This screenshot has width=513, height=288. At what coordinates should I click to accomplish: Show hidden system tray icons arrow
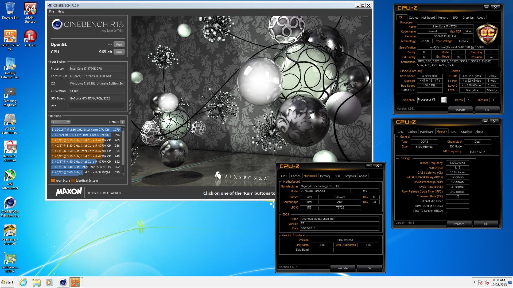(x=475, y=282)
